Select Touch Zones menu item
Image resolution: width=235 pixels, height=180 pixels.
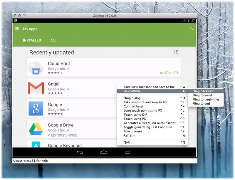point(152,131)
